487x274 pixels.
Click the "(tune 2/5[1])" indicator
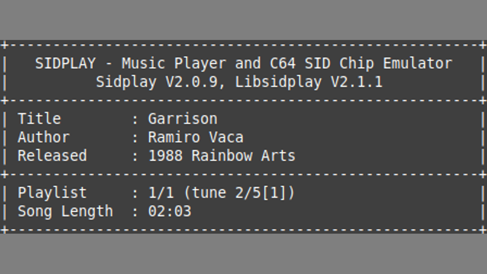point(239,193)
